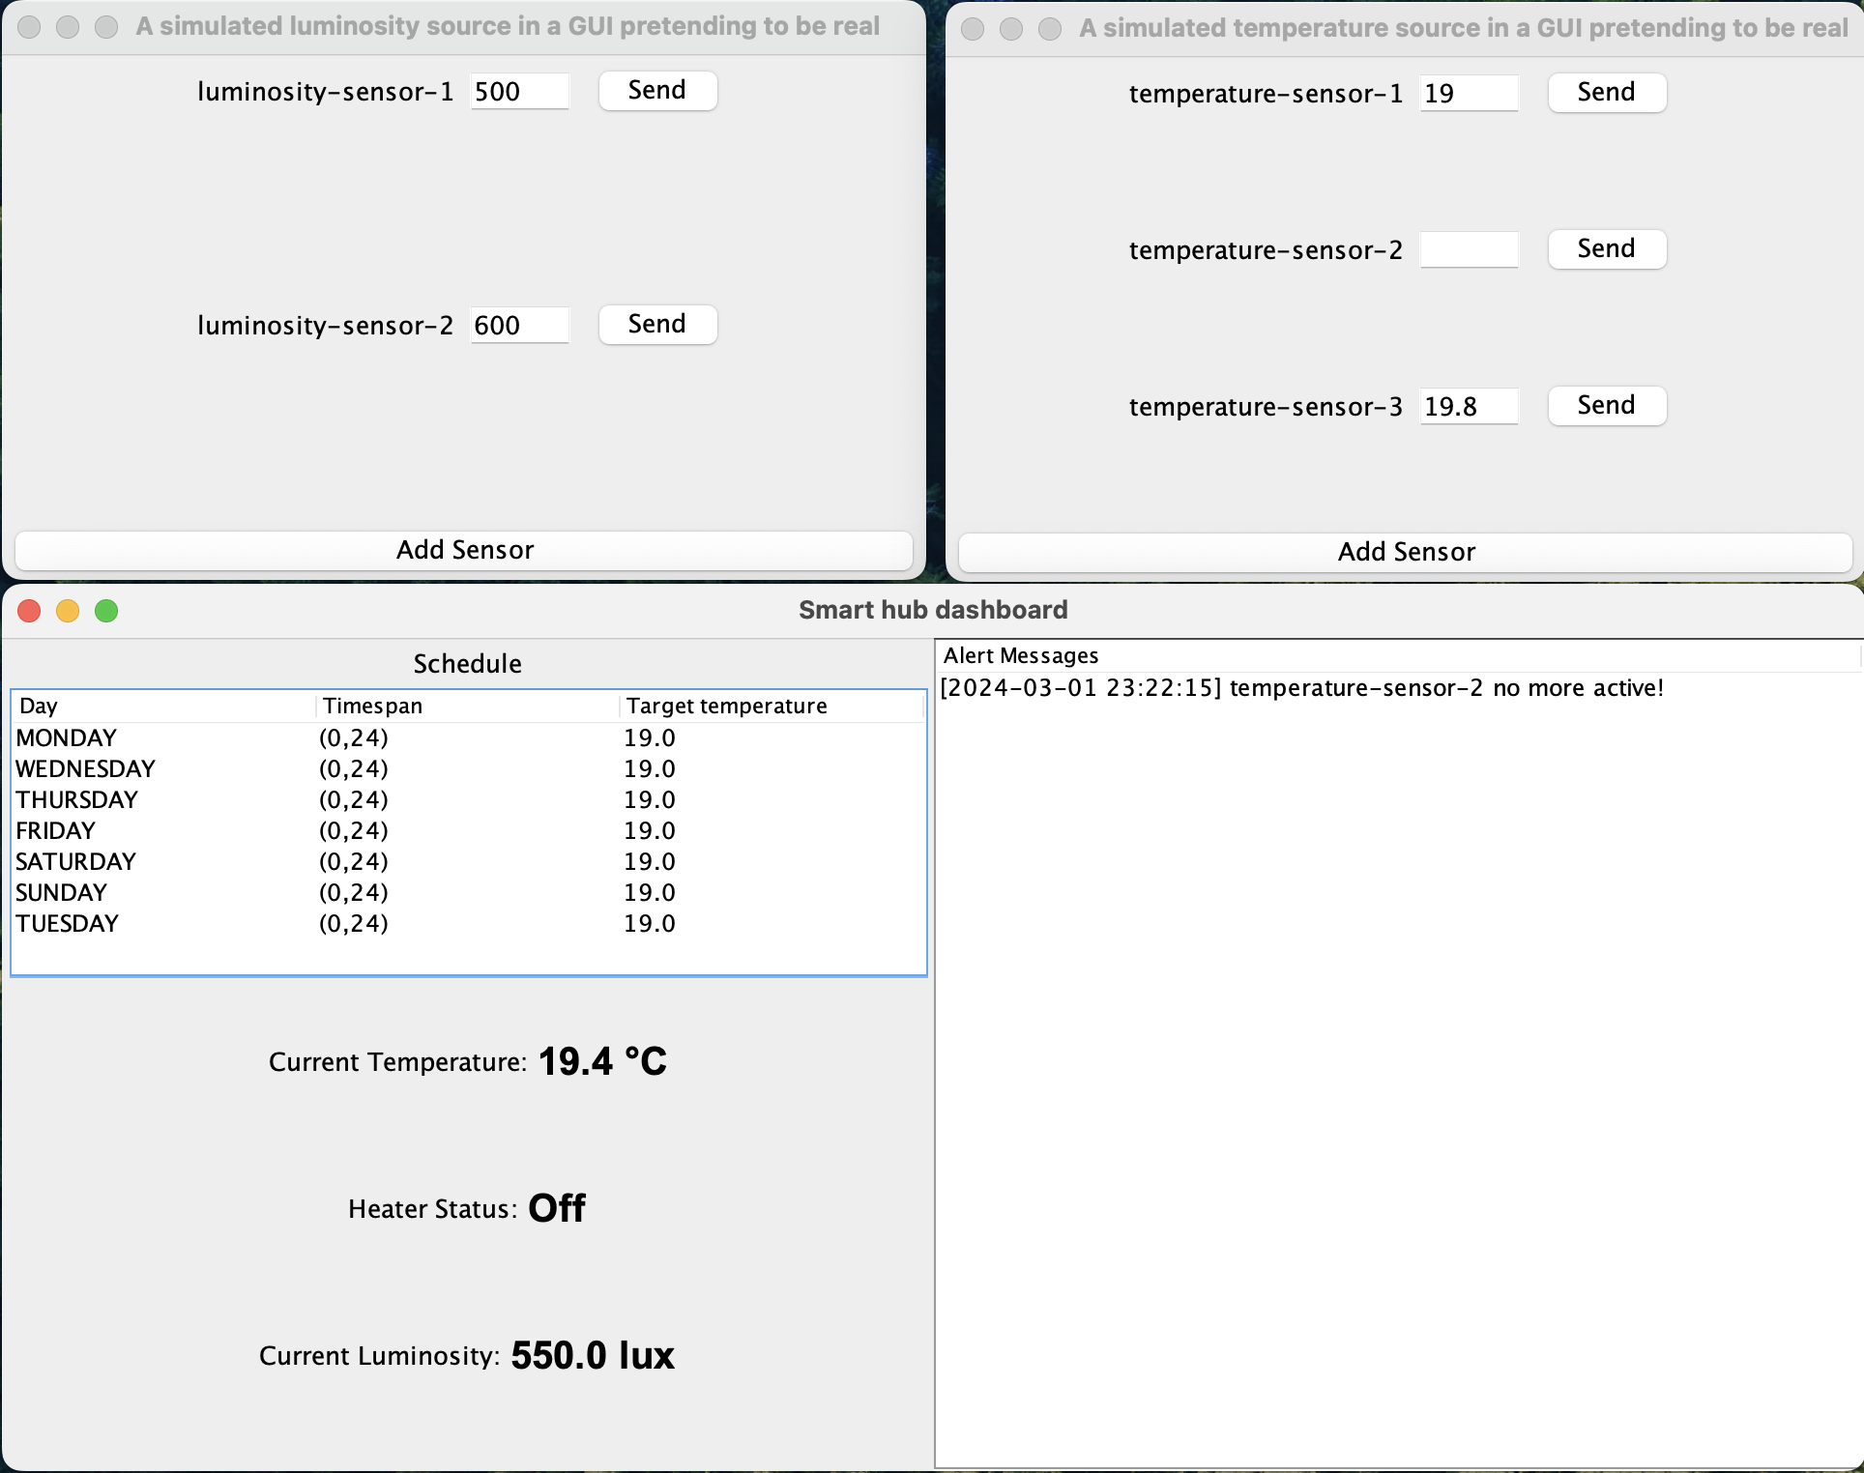1864x1473 pixels.
Task: Click Send for luminosity-sensor-2
Action: pos(656,324)
